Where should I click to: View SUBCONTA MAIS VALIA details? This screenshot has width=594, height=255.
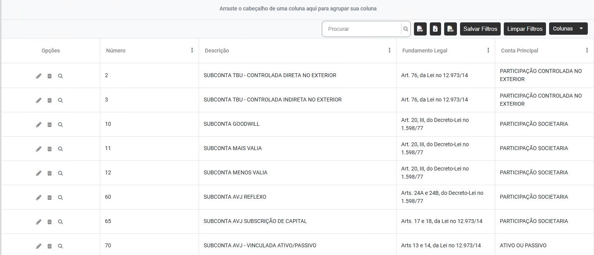[60, 149]
